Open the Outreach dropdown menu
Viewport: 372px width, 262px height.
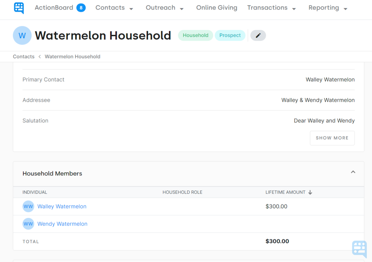click(165, 8)
